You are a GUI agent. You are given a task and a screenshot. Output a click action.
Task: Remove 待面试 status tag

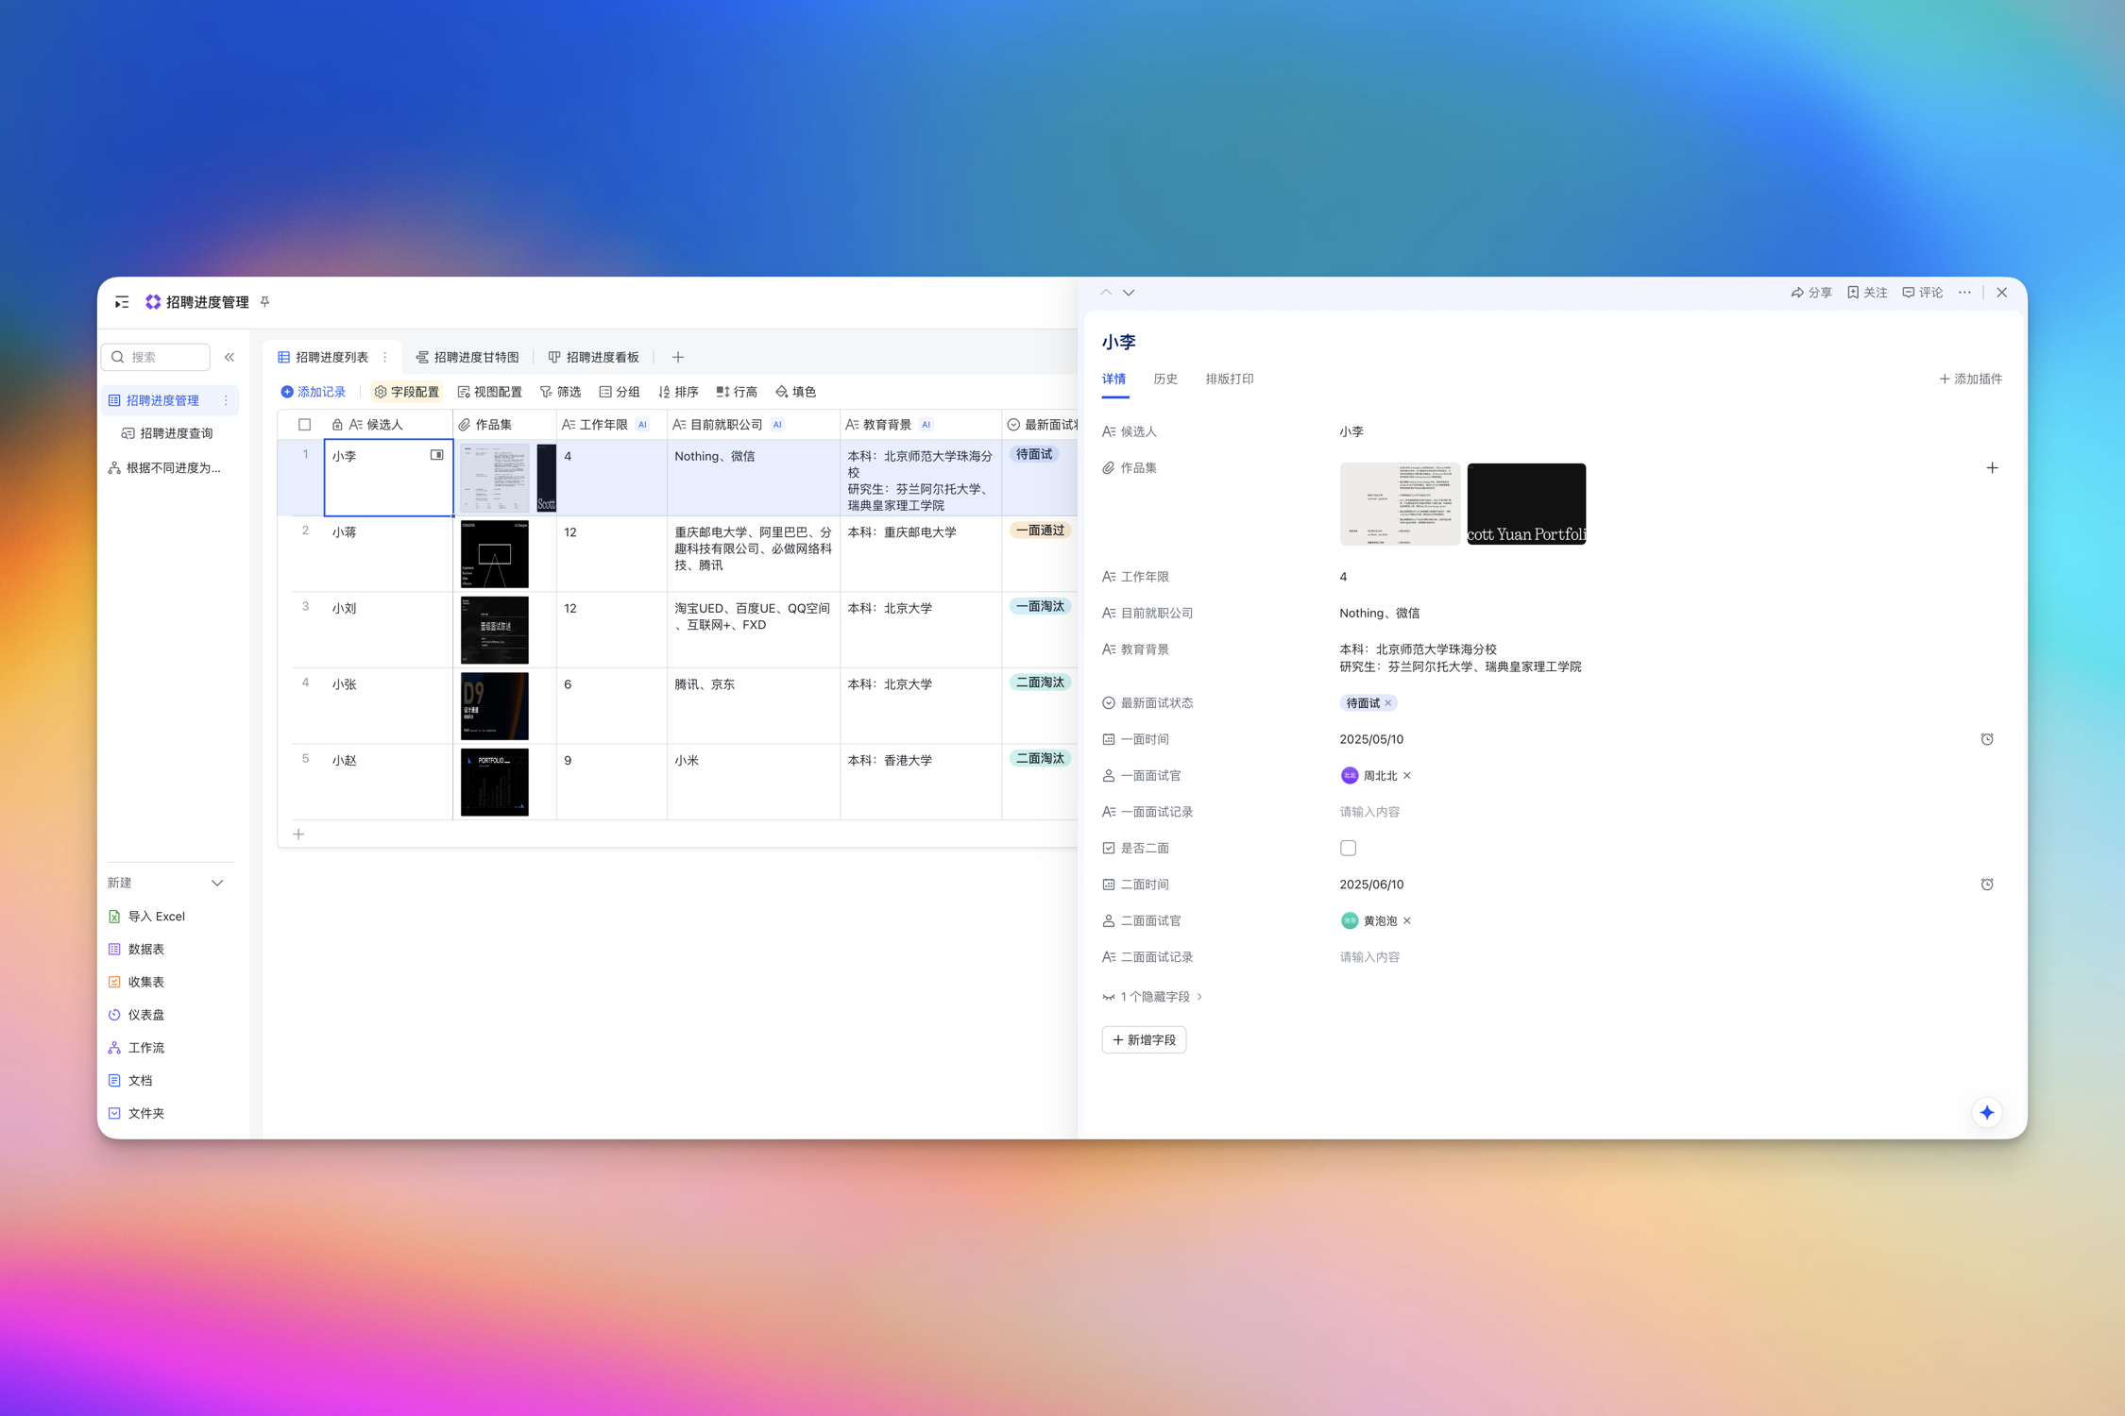point(1388,703)
